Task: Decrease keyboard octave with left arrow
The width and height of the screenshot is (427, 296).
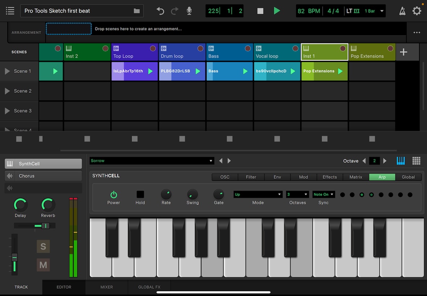Action: [364, 161]
